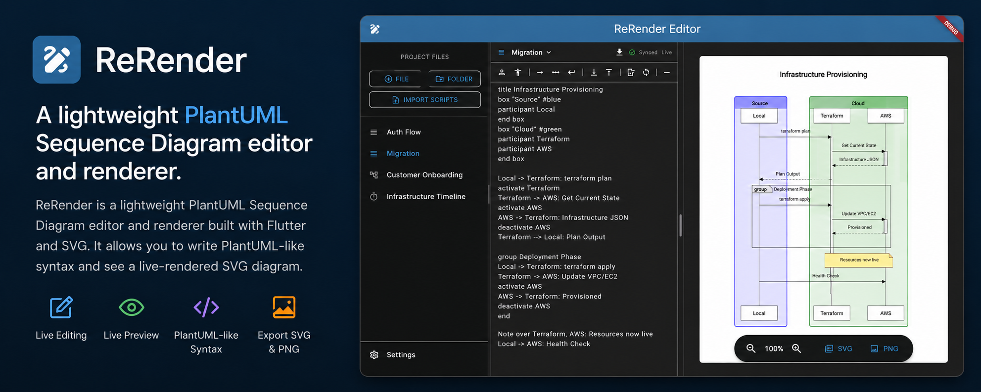Insert a return arrow message
The image size is (981, 392).
(571, 73)
